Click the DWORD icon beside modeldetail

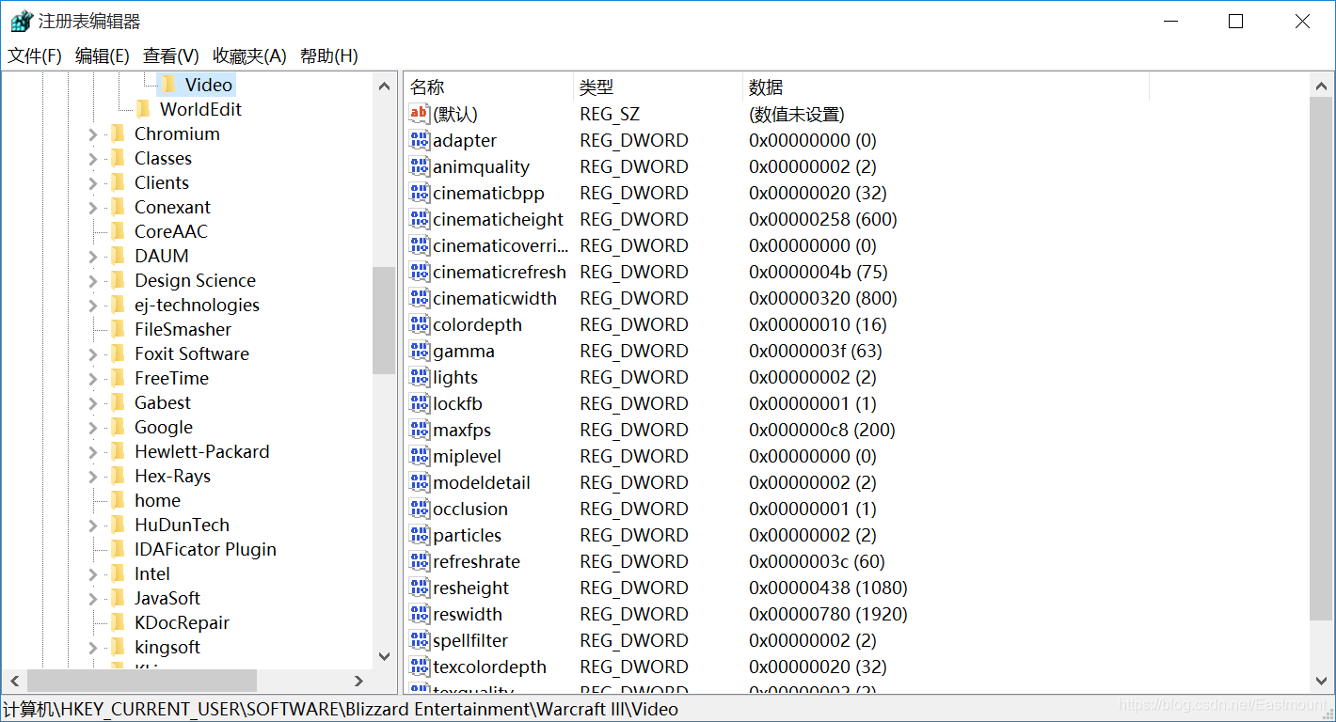(420, 482)
